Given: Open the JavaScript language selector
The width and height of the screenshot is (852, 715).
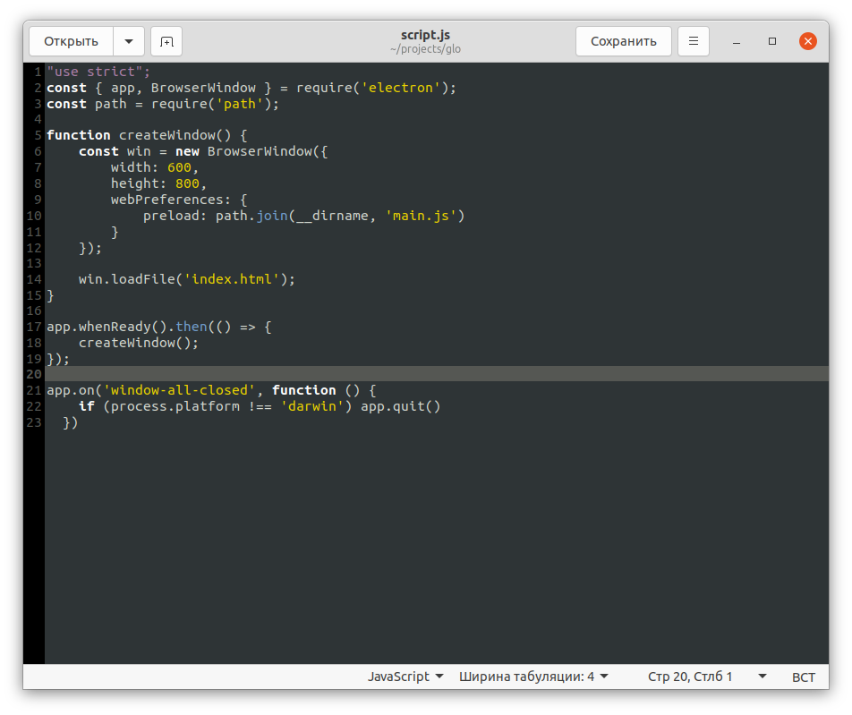Looking at the screenshot, I should tap(405, 677).
